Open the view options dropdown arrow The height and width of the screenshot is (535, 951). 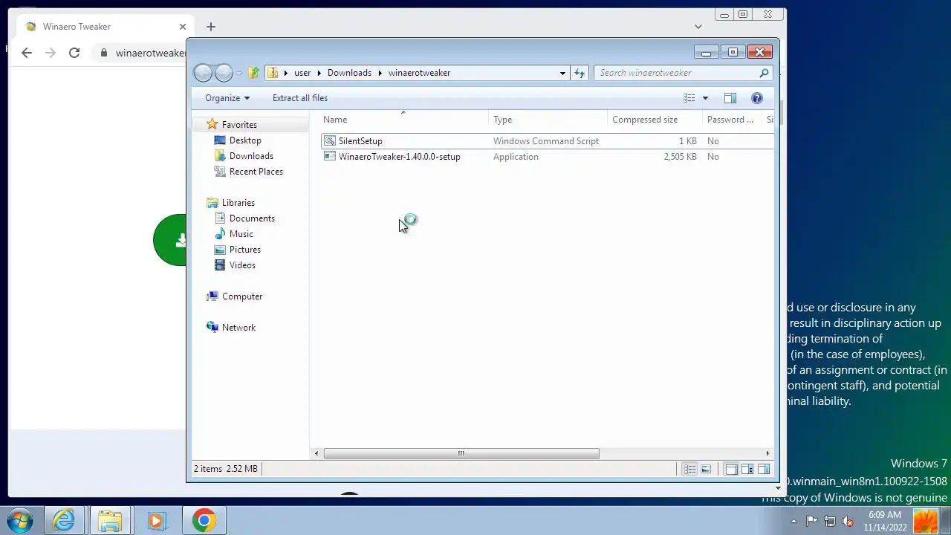(x=705, y=98)
